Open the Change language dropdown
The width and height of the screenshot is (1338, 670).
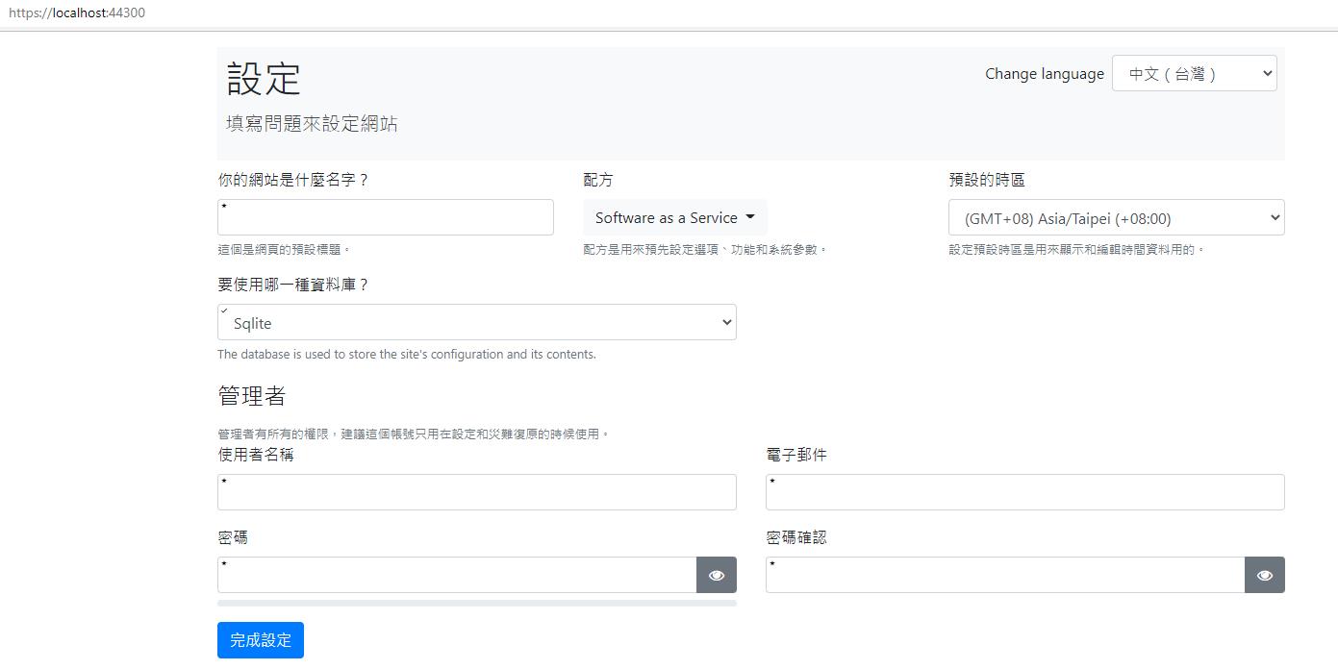[1194, 73]
